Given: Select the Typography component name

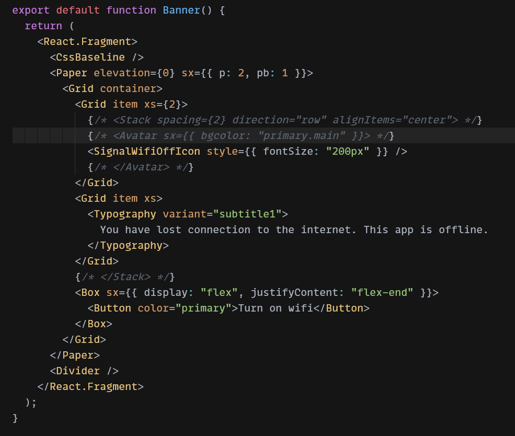Looking at the screenshot, I should point(124,214).
